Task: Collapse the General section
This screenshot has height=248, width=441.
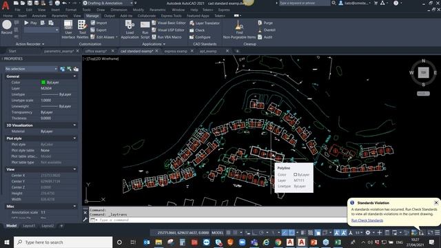Action: tap(74, 76)
